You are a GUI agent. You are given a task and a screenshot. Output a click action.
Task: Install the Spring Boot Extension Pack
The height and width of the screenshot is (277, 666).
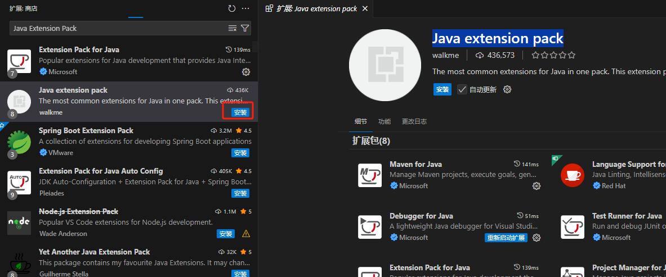tap(240, 153)
